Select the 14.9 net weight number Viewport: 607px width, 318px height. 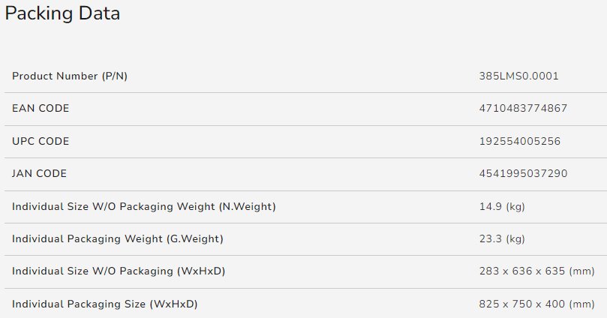[x=488, y=206]
